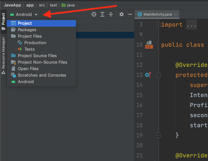The width and height of the screenshot is (208, 161).
Task: Choose the Production scope entry
Action: tap(41, 43)
